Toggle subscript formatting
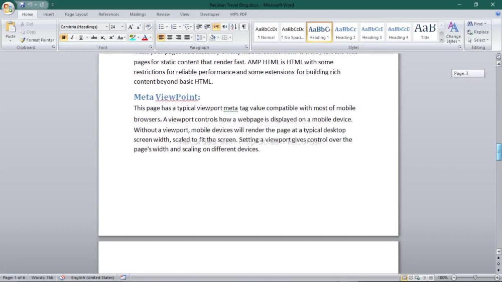Screen dimensions: 502x282 click(102, 38)
